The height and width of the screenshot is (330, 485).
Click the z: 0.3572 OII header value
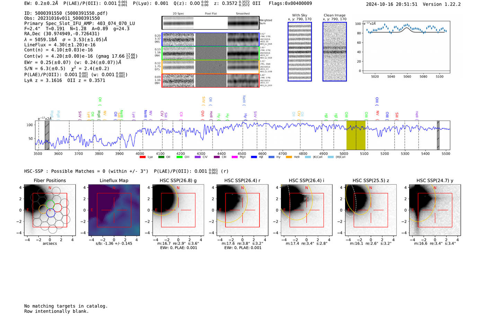click(237, 3)
